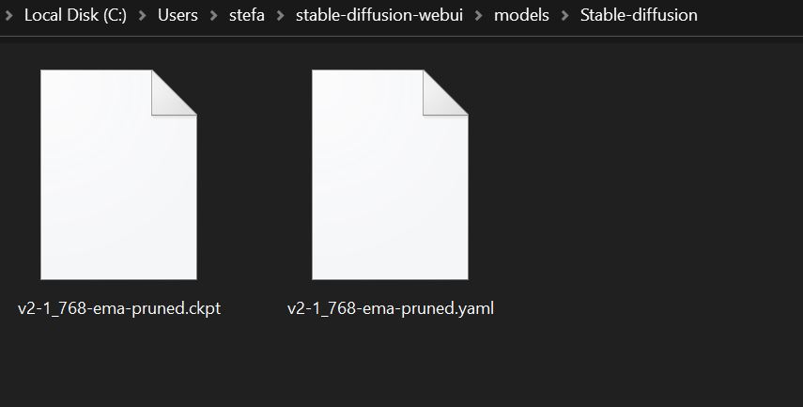
Task: Click the v2-1_768-ema-pruned.yaml file name label
Action: coord(391,308)
